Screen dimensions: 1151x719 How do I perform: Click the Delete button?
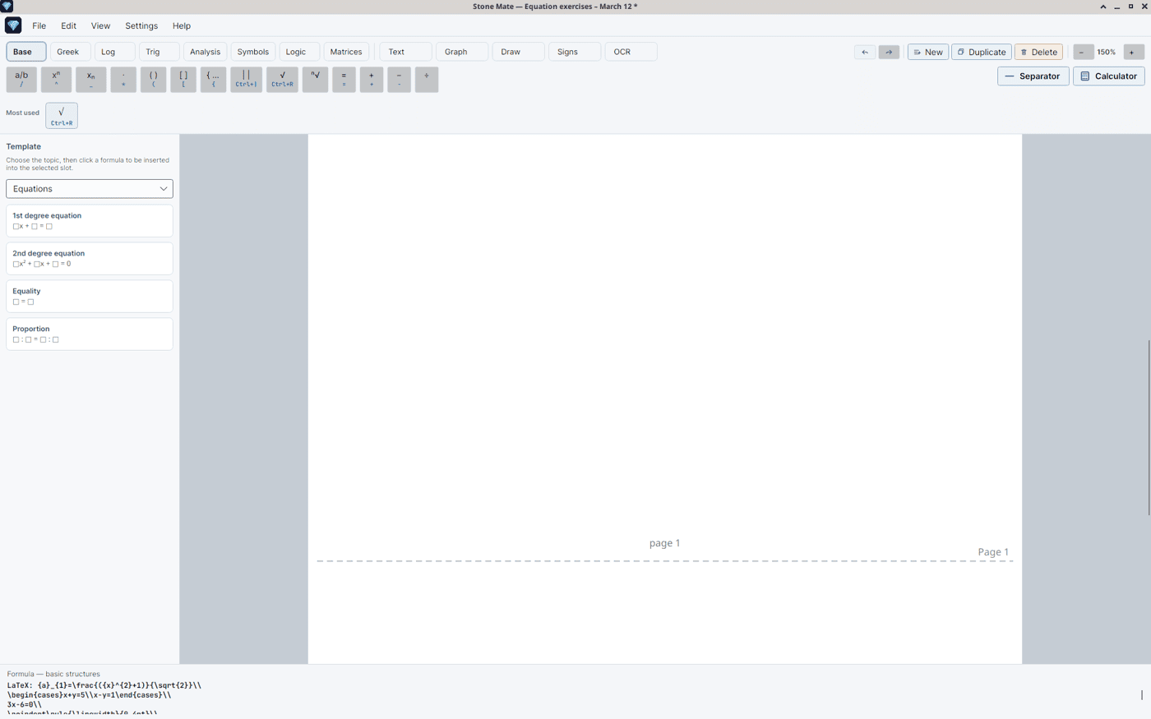[1038, 52]
